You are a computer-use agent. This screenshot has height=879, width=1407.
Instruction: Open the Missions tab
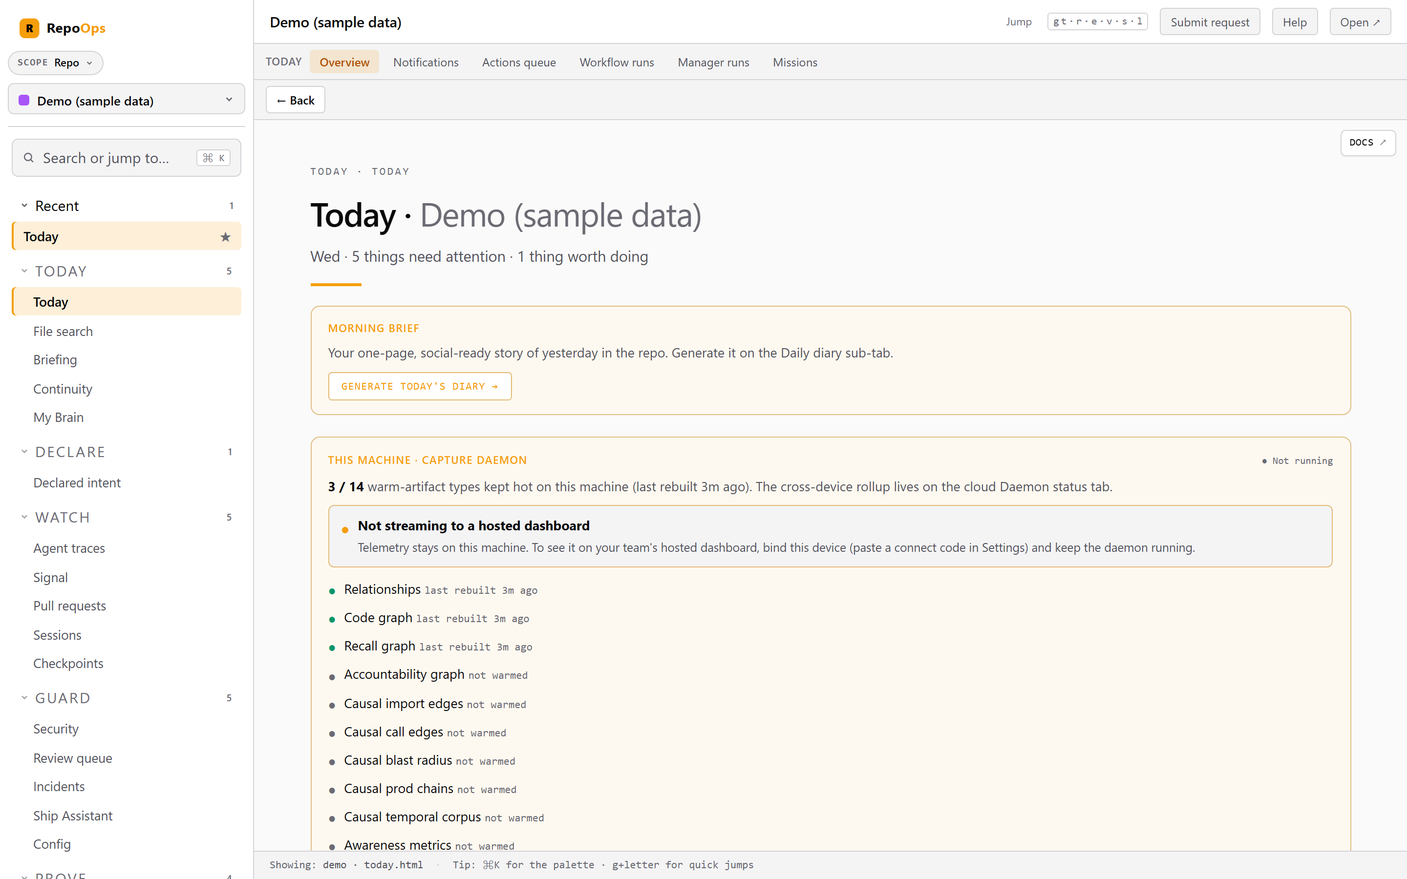[x=795, y=62]
